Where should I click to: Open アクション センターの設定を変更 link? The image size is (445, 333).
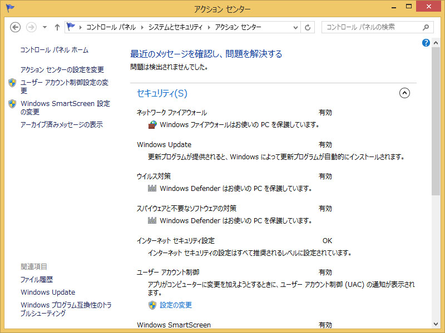pos(62,69)
